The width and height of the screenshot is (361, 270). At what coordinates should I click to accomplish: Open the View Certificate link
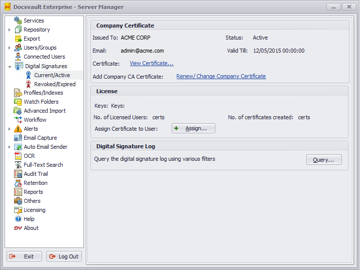click(x=151, y=64)
